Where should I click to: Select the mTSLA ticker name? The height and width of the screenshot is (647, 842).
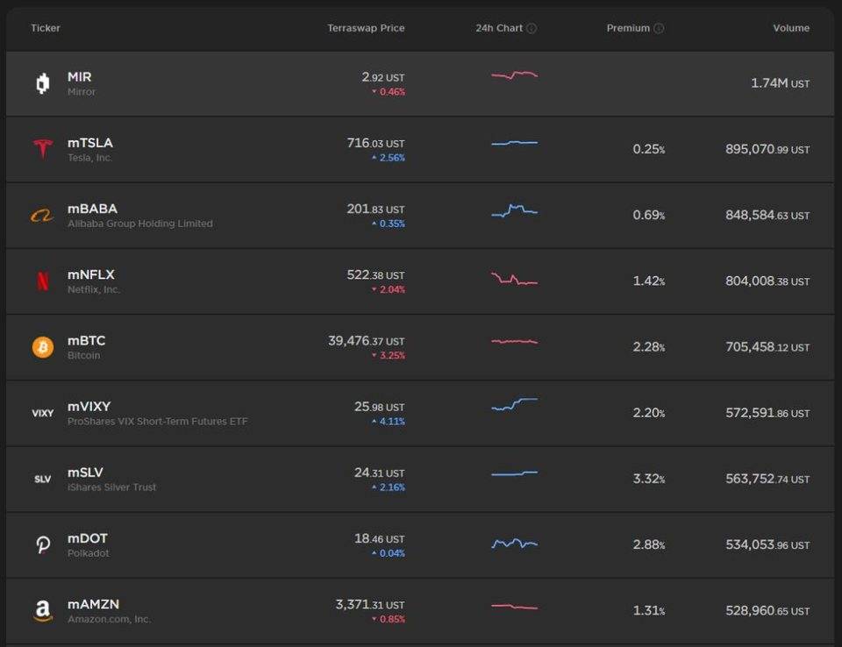tap(90, 143)
